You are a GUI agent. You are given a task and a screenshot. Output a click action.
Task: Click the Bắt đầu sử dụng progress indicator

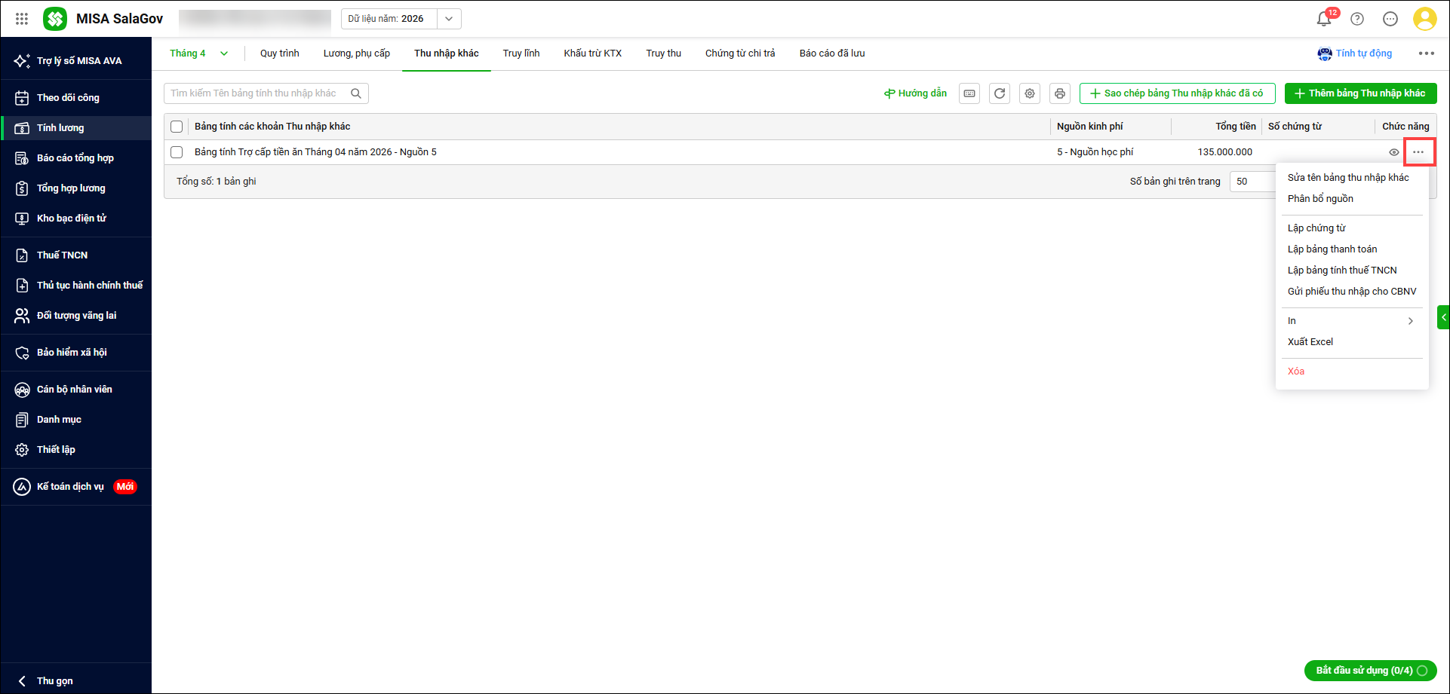coord(1370,671)
